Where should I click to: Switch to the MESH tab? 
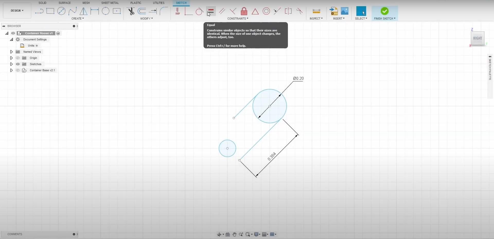pos(86,3)
